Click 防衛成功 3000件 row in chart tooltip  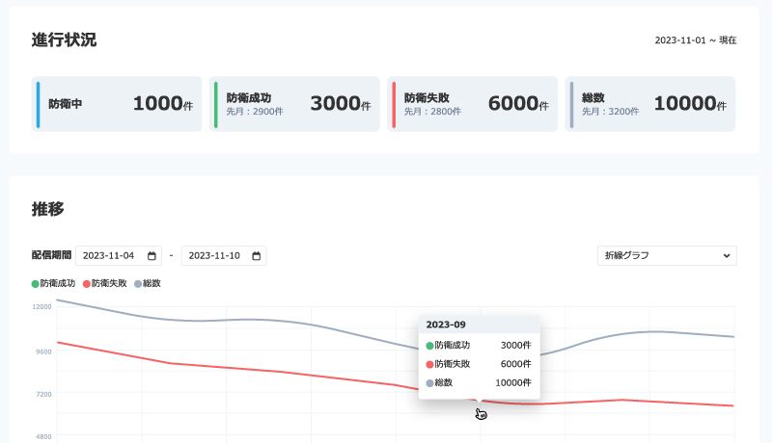point(479,346)
